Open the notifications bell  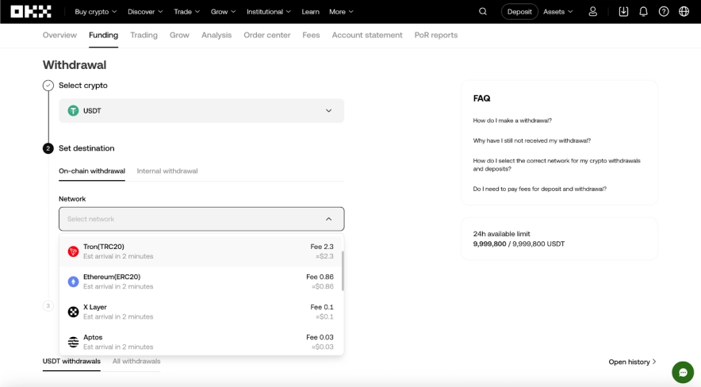[x=643, y=12]
